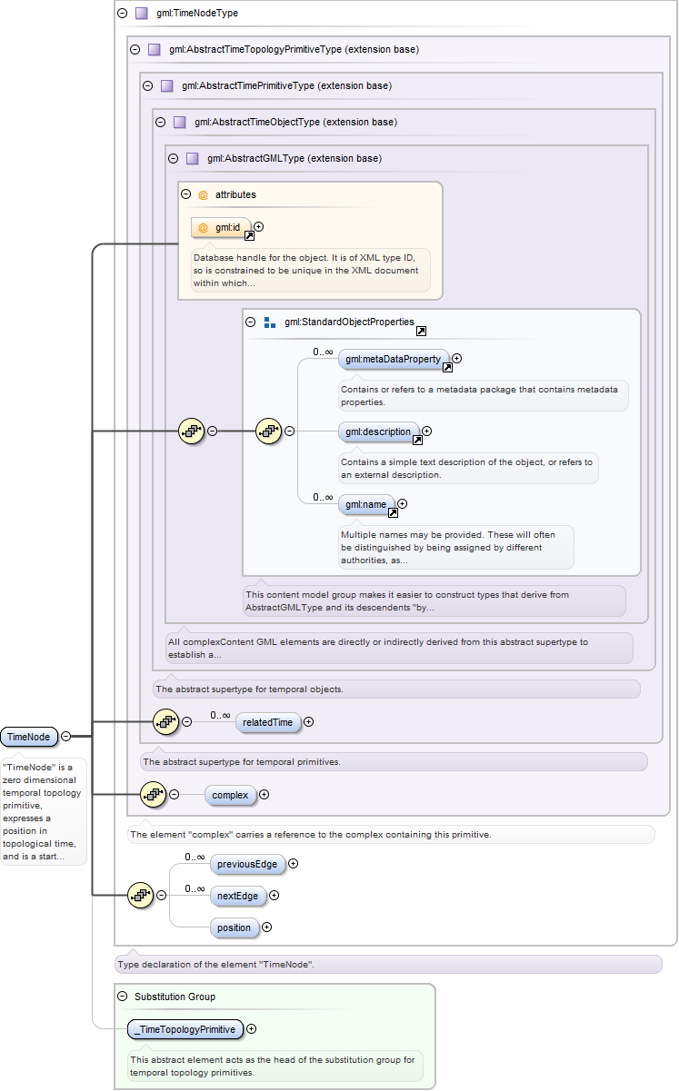Select the sequence compositor icon beside relatedTime
This screenshot has width=679, height=1091.
point(165,722)
